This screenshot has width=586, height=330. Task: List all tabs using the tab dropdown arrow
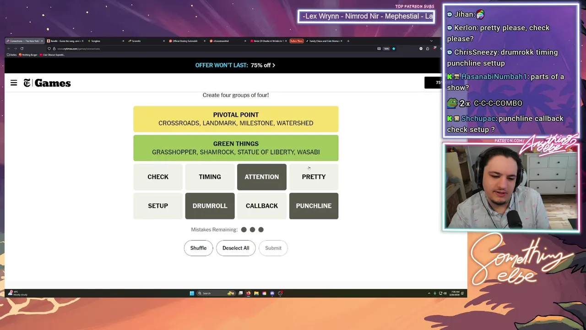[431, 41]
